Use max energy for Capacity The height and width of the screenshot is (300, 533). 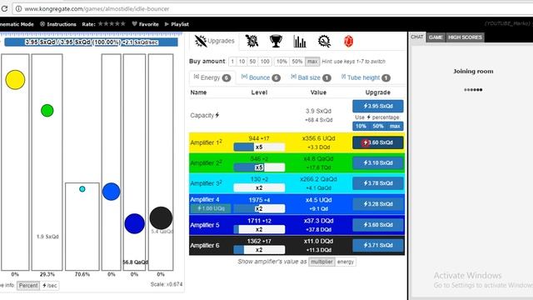(x=395, y=126)
